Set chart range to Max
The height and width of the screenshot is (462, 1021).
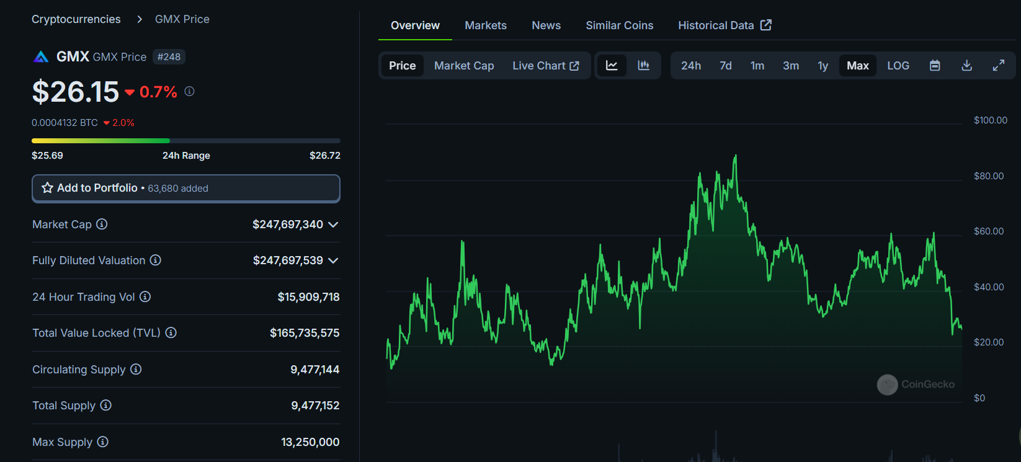click(x=858, y=66)
